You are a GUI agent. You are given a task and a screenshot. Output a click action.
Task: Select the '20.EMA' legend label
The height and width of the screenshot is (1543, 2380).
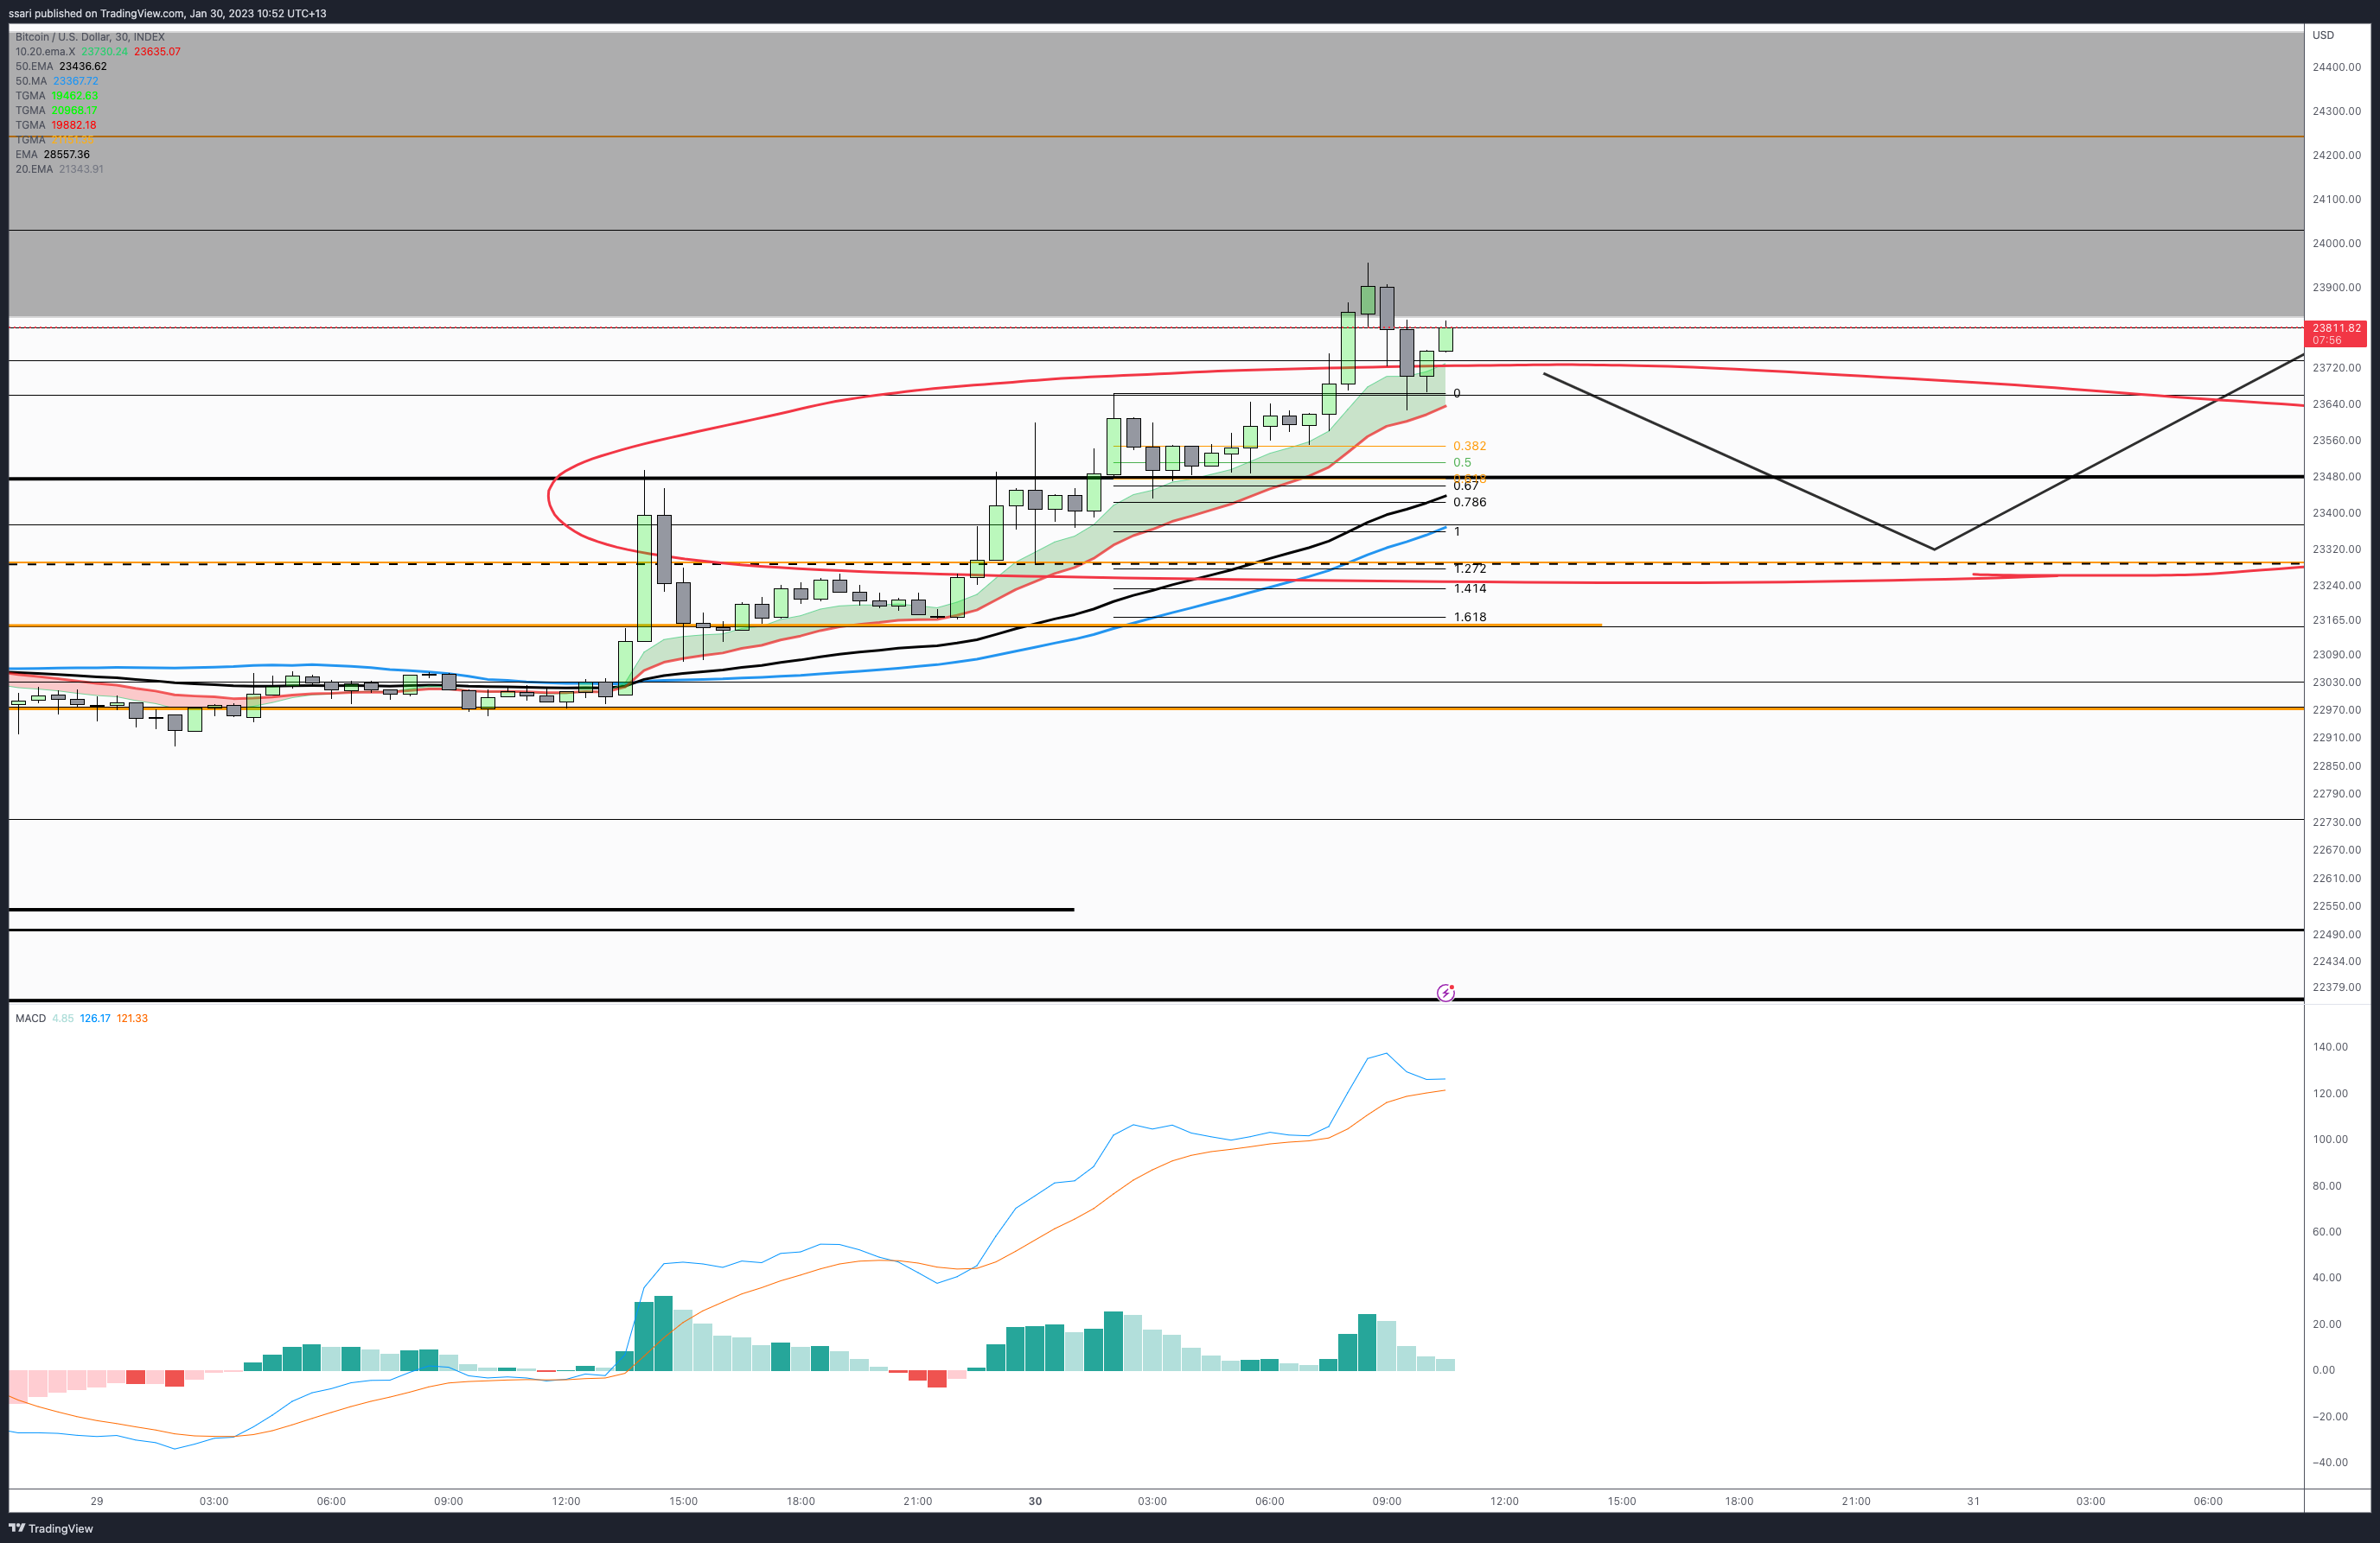34,168
